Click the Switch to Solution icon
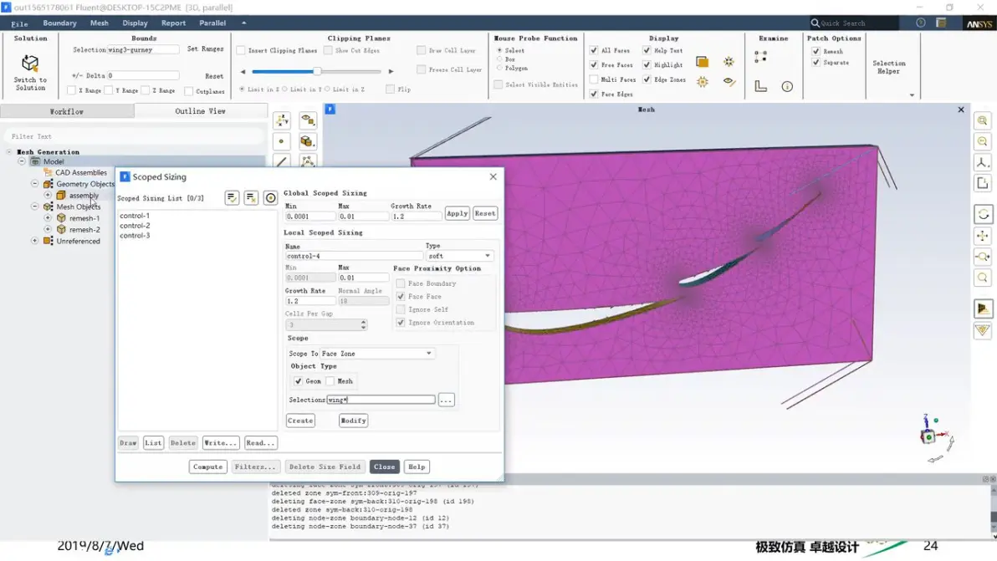997x561 pixels. [x=30, y=63]
